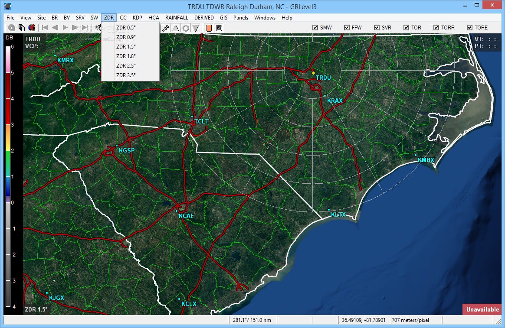
Task: Select ZDR 0.5° tilt
Action: 131,28
